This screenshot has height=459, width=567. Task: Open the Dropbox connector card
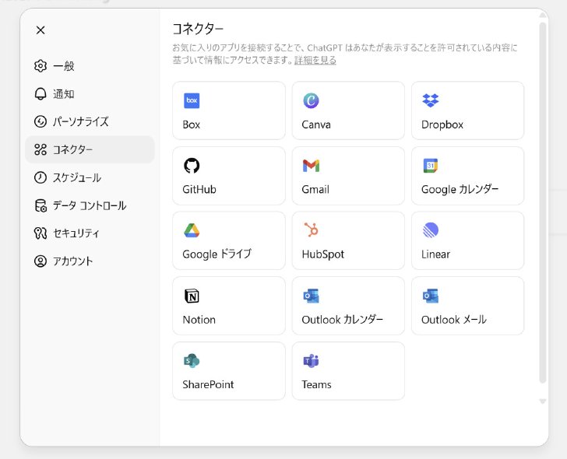click(467, 110)
